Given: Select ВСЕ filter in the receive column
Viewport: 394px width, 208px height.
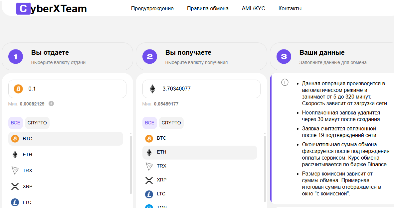Looking at the screenshot, I should pyautogui.click(x=150, y=123).
